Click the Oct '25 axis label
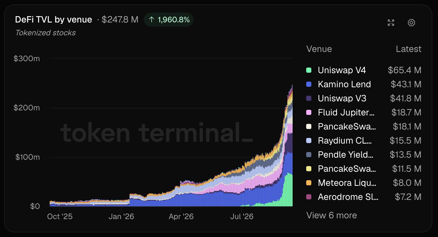438x237 pixels. pyautogui.click(x=60, y=217)
